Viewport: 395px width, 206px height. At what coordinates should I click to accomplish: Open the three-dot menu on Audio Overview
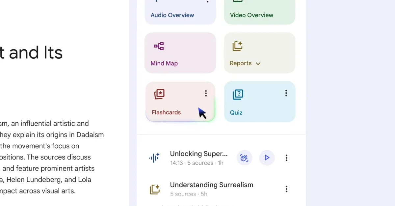pos(207,2)
